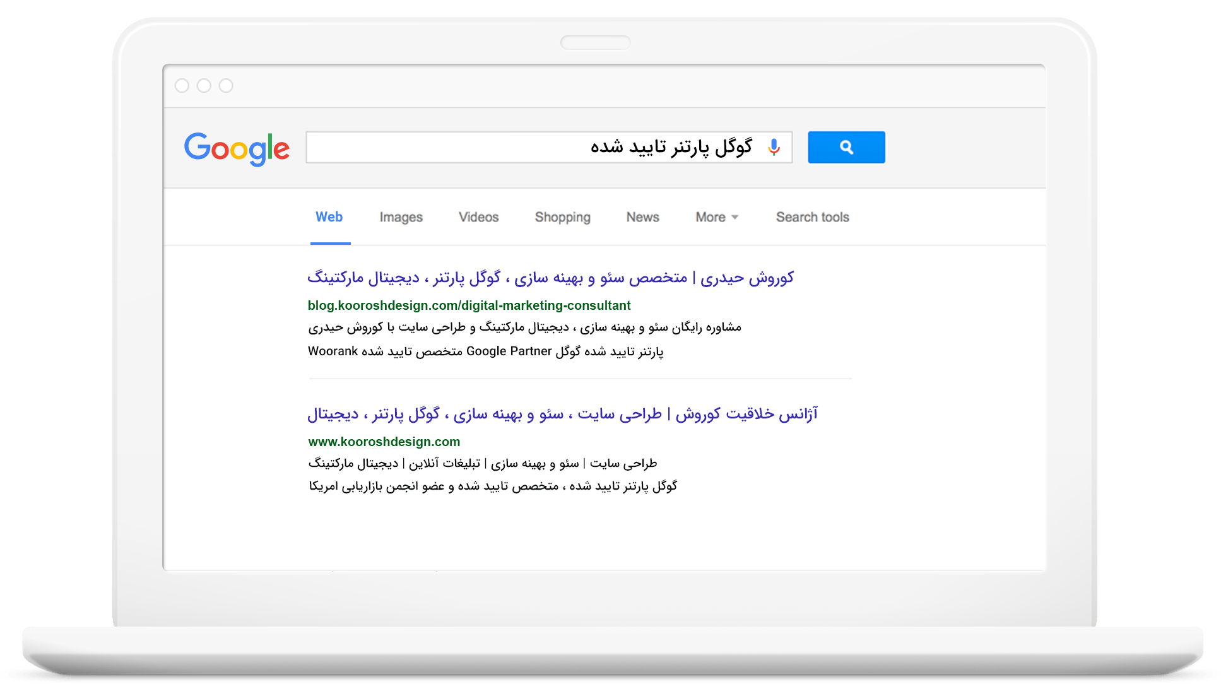The image size is (1221, 684).
Task: Select the Web tab
Action: (x=329, y=217)
